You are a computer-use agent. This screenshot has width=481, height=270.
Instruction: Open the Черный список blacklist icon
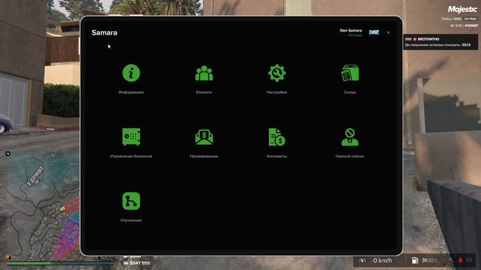(x=349, y=136)
